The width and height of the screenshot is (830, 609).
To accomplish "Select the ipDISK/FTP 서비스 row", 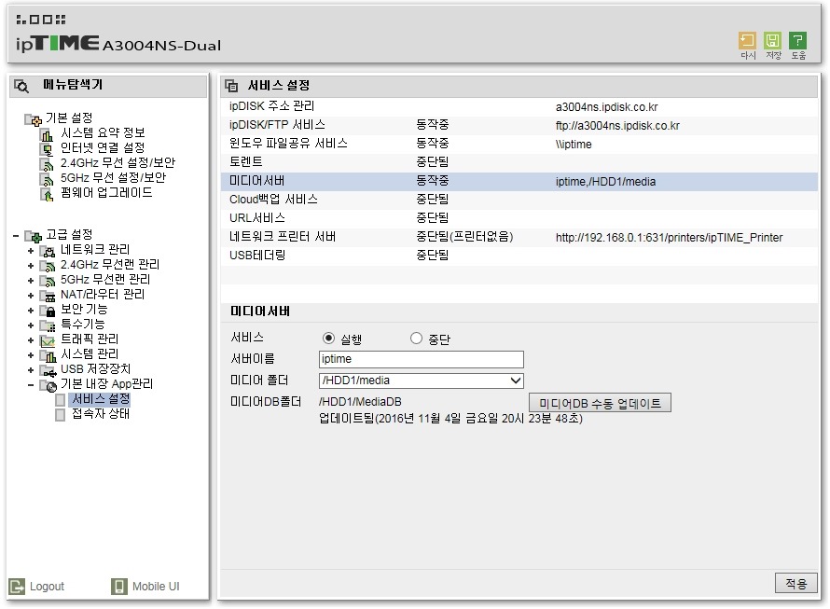I will tap(519, 125).
